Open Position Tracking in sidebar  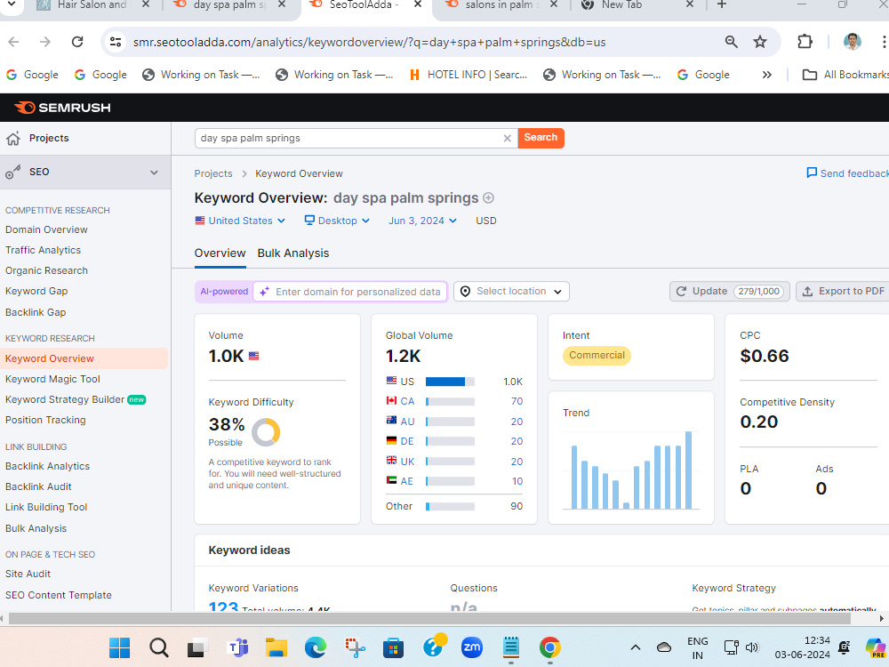[45, 420]
